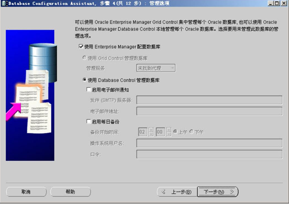Increase the backup hour with up arrow
Screen dimensions: 289x204
[x=151, y=130]
